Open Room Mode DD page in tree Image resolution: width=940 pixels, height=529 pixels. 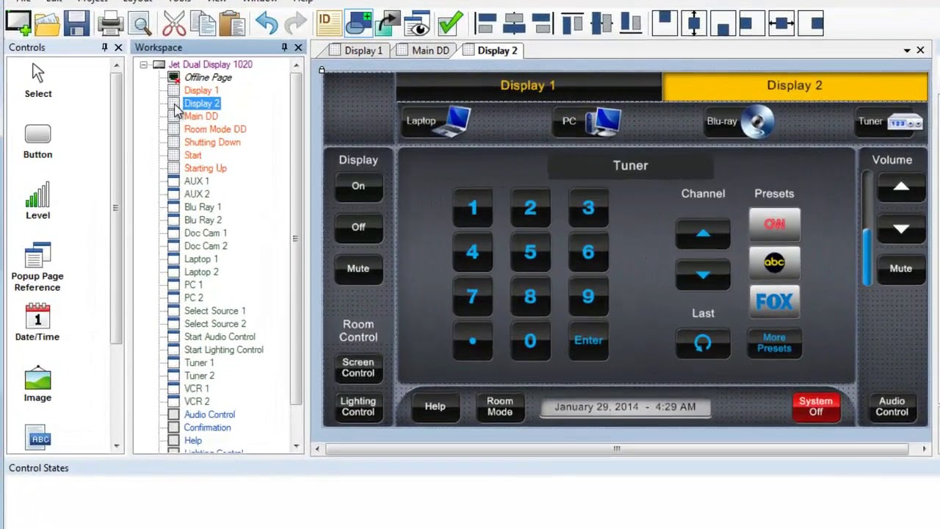click(215, 129)
